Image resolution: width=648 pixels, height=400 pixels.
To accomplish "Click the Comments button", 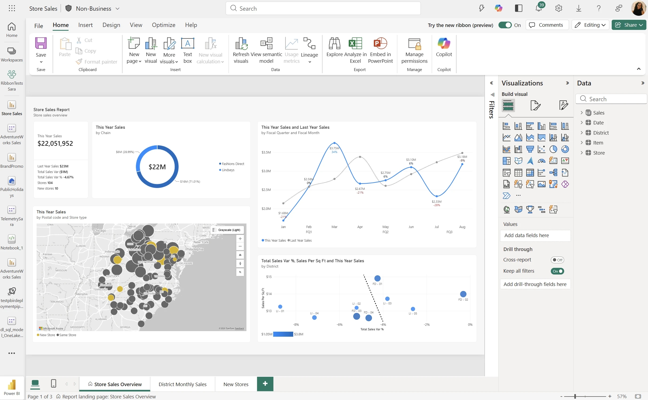I will 547,25.
